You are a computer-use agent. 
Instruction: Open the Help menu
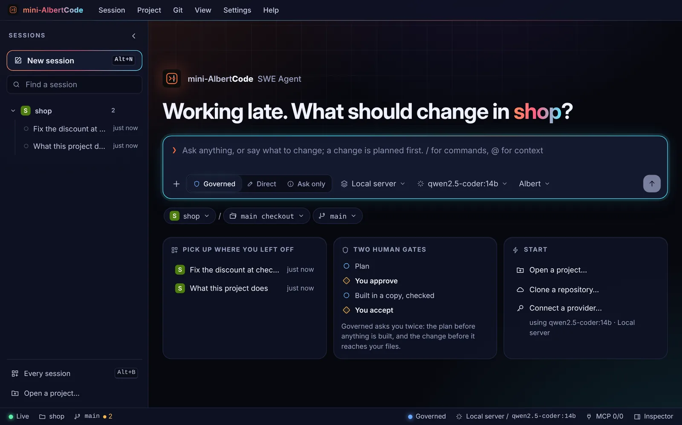pos(271,10)
